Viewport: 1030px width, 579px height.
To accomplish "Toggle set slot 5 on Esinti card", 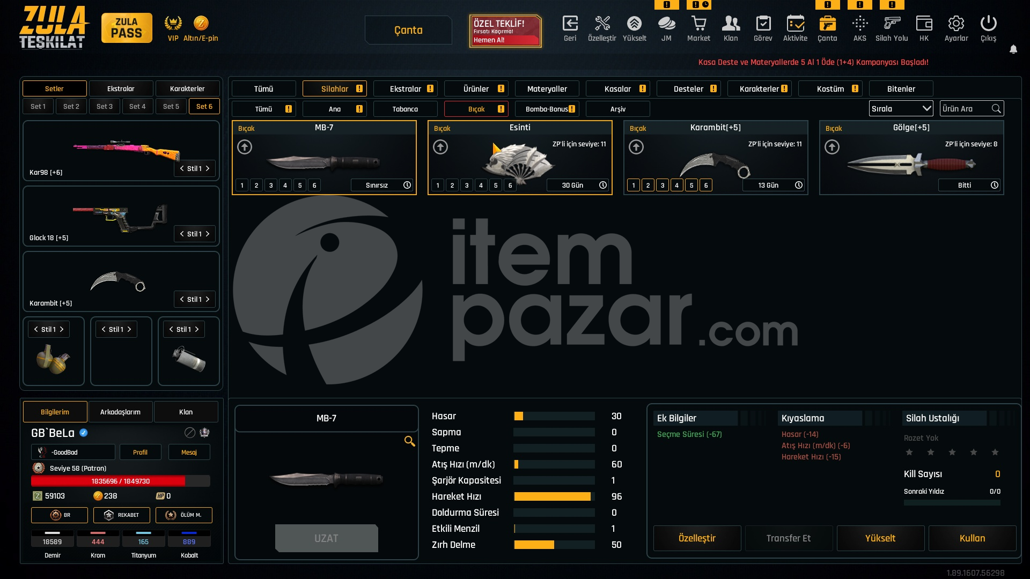I will click(x=496, y=185).
